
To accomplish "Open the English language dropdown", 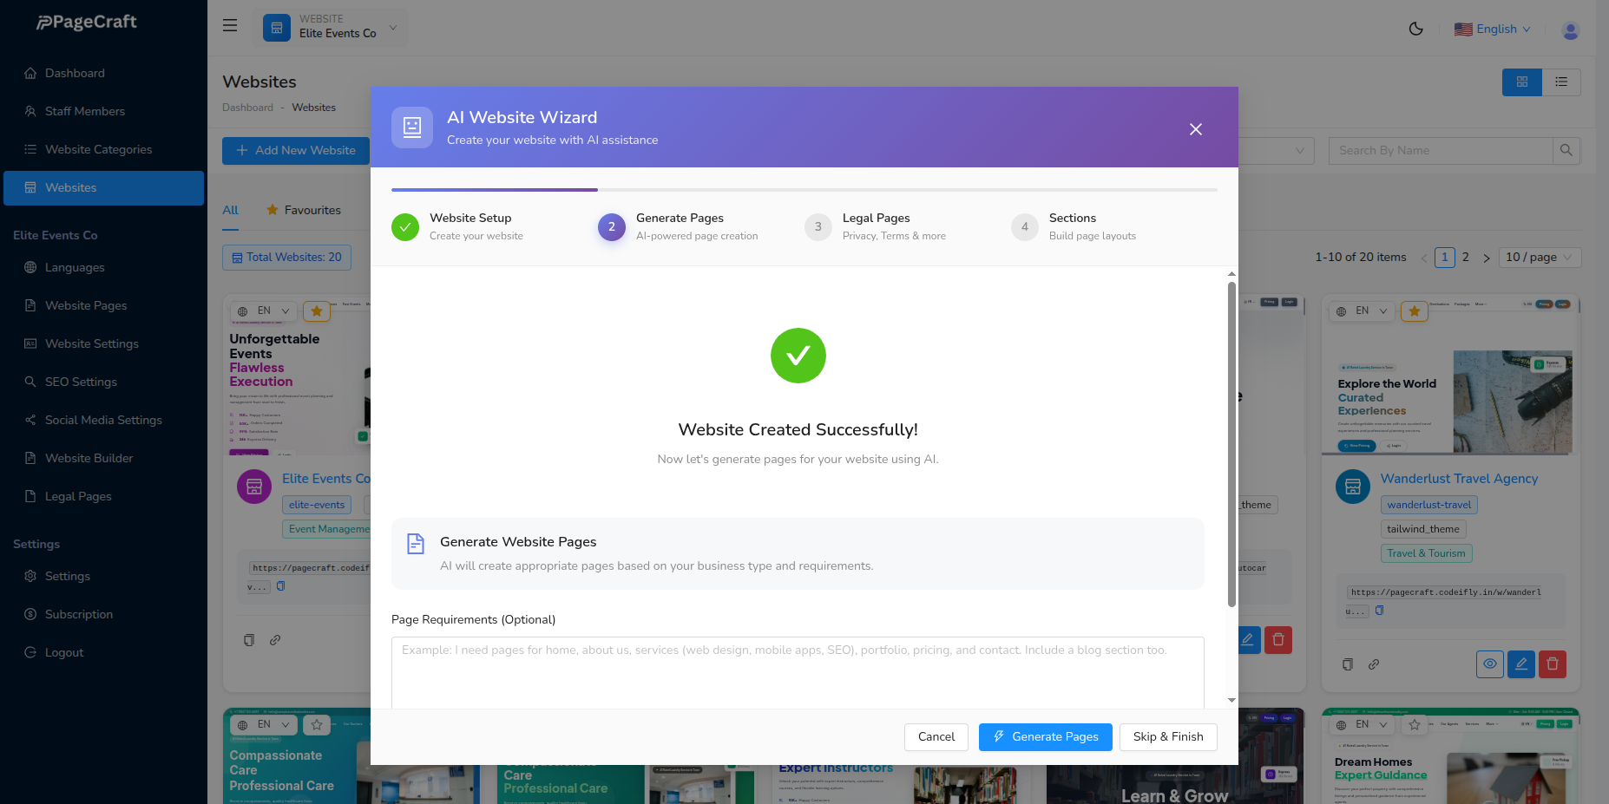I will [1492, 29].
